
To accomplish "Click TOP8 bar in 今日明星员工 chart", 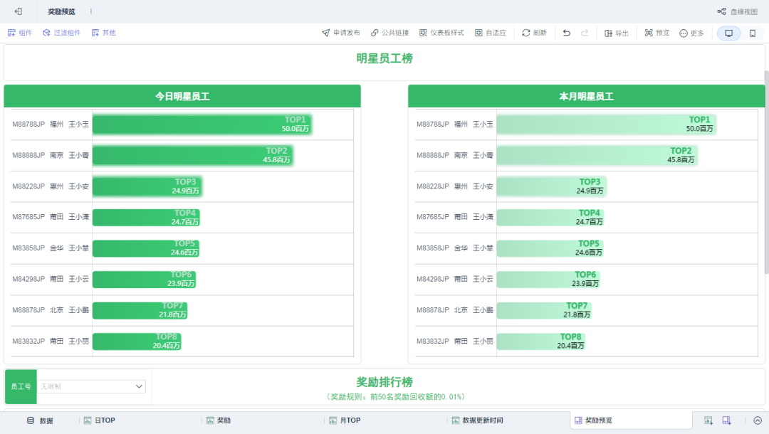I will coord(137,342).
